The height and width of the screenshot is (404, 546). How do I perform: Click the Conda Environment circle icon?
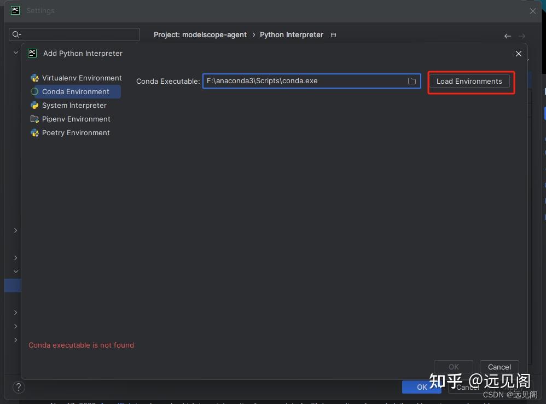(x=35, y=91)
